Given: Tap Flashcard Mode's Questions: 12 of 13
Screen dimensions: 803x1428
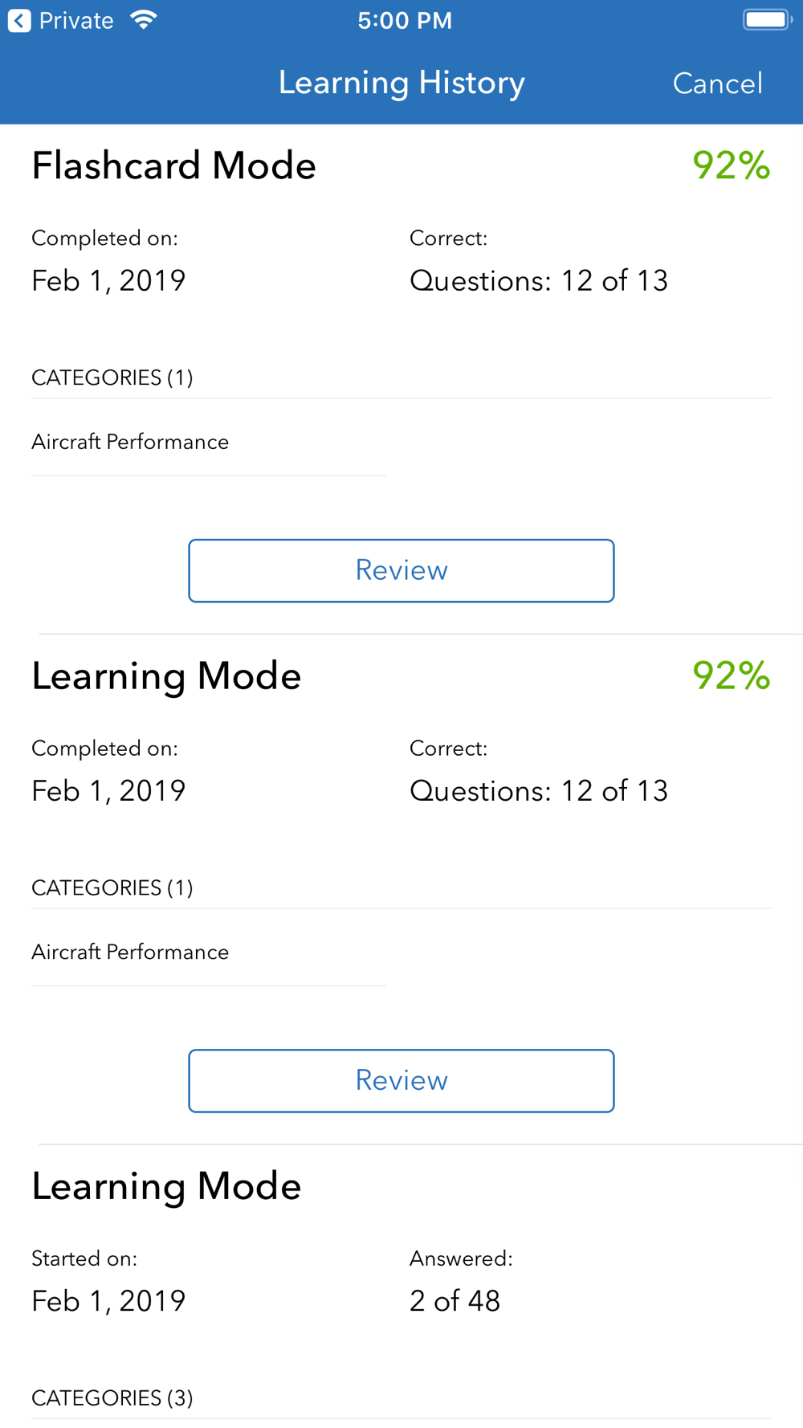Looking at the screenshot, I should tap(539, 280).
